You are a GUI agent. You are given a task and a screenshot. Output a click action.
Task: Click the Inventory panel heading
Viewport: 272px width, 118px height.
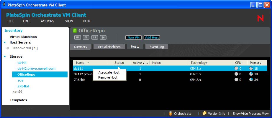tap(14, 30)
